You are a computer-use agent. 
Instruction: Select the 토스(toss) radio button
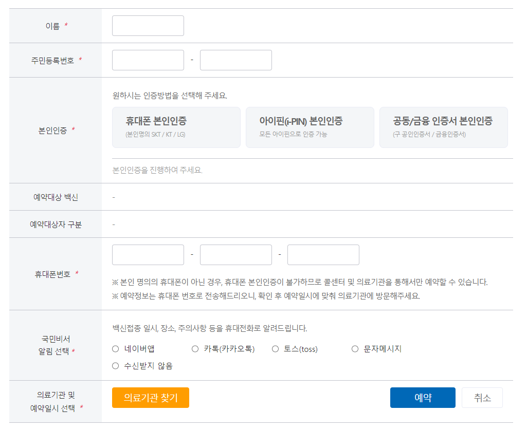coord(275,349)
